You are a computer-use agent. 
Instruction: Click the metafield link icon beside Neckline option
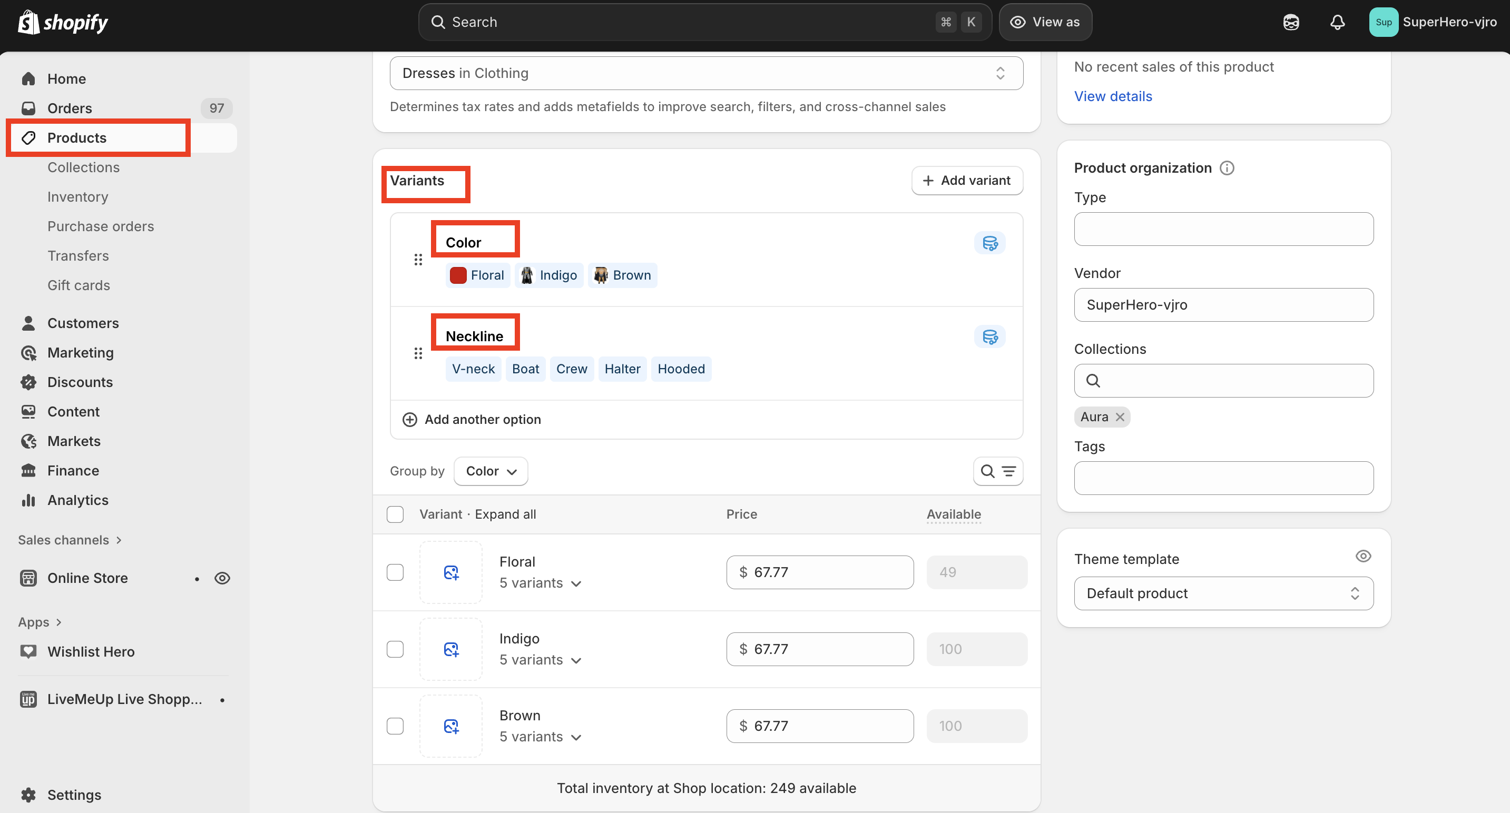tap(989, 337)
